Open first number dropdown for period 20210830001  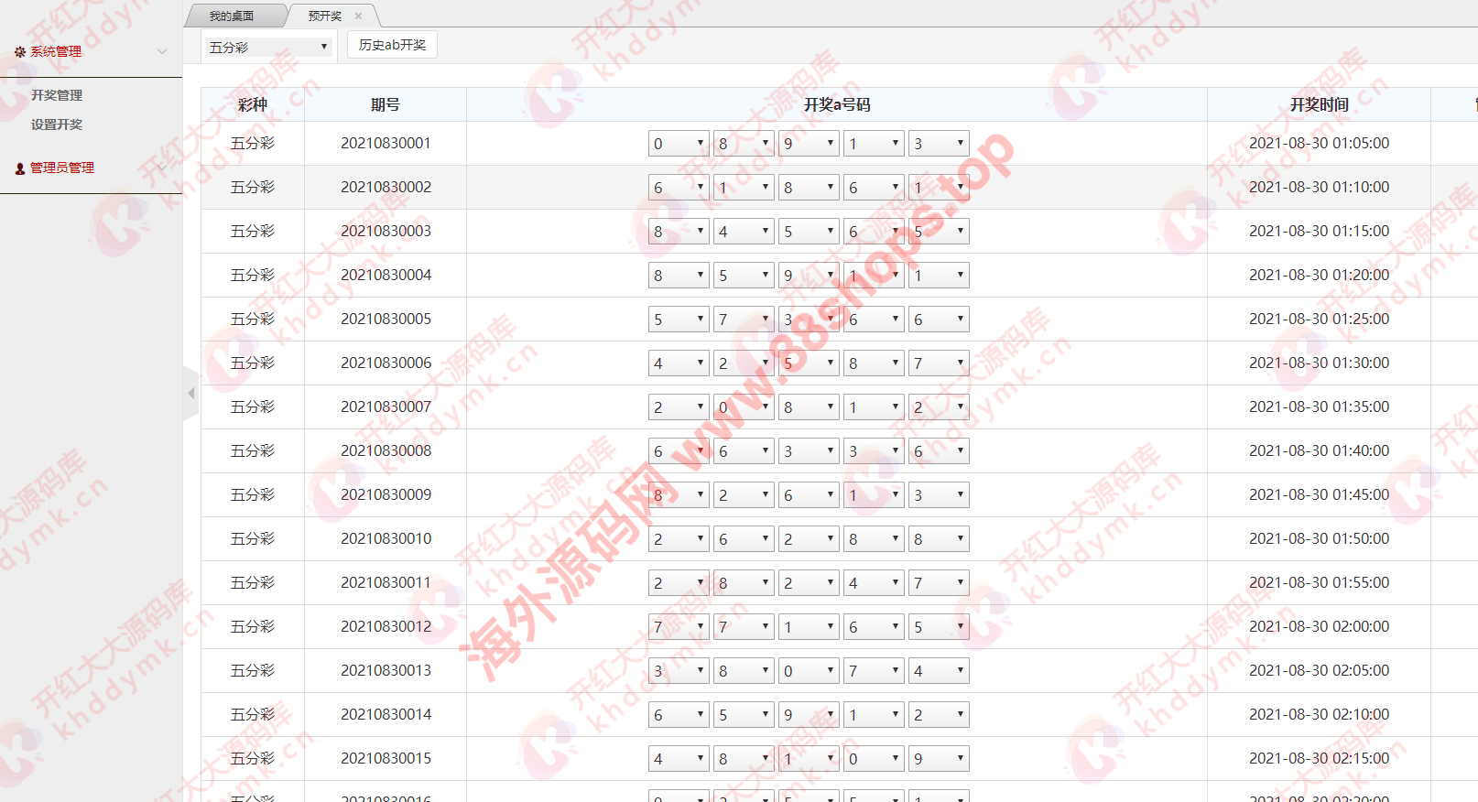click(679, 144)
